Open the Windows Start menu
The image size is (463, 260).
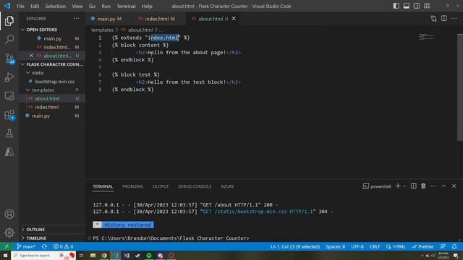[5, 255]
